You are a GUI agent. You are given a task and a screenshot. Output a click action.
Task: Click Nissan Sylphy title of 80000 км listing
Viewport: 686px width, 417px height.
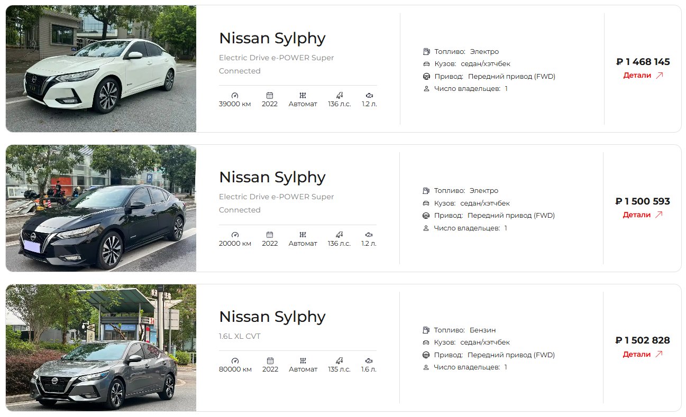tap(272, 317)
